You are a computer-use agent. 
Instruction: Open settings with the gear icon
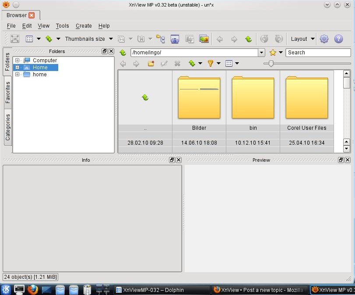(324, 39)
